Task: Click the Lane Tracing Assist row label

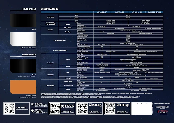Action: (x=82, y=40)
